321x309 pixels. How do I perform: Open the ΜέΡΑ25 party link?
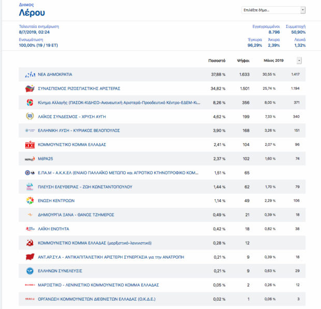46,159
